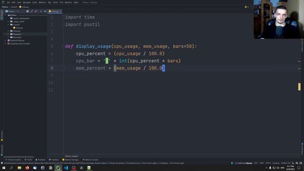
Task: Click the 4 spaces indent indicator
Action: (276, 163)
